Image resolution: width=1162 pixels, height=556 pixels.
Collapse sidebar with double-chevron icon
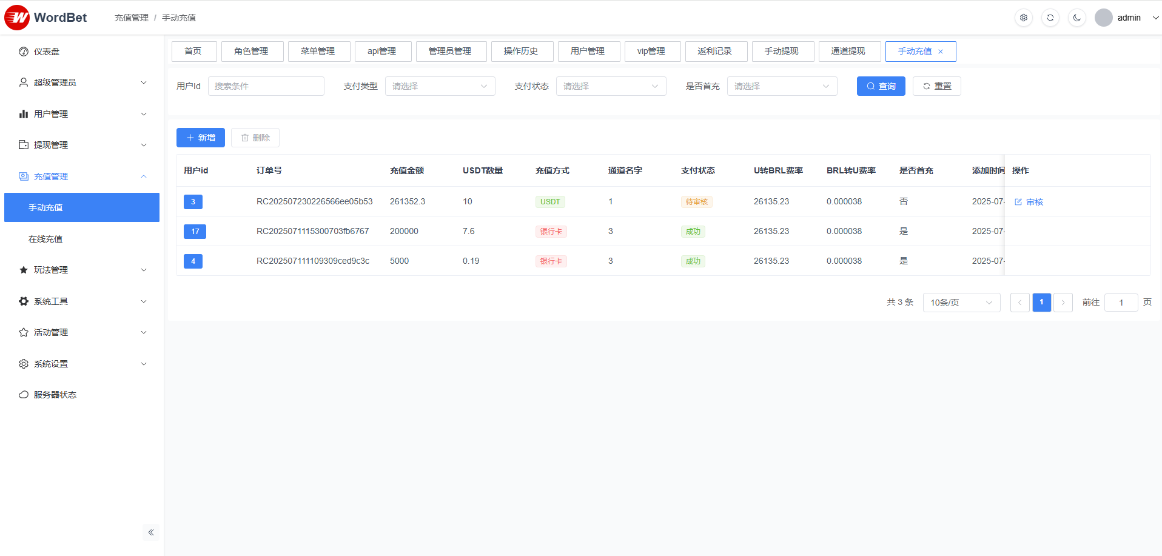coord(151,532)
